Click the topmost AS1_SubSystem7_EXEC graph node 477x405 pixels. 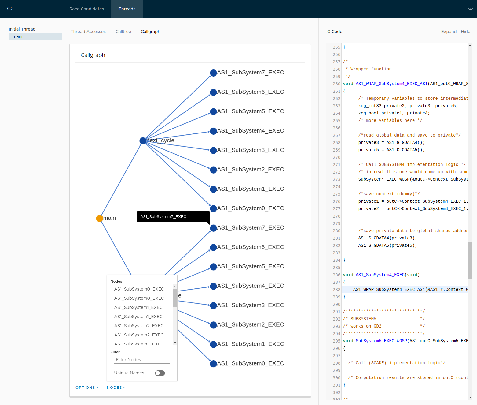click(213, 73)
